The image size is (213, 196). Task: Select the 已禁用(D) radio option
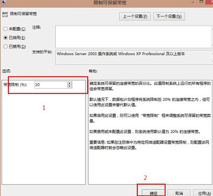[x=15, y=46]
